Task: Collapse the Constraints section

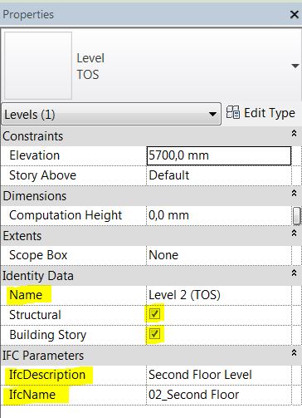Action: coord(294,134)
